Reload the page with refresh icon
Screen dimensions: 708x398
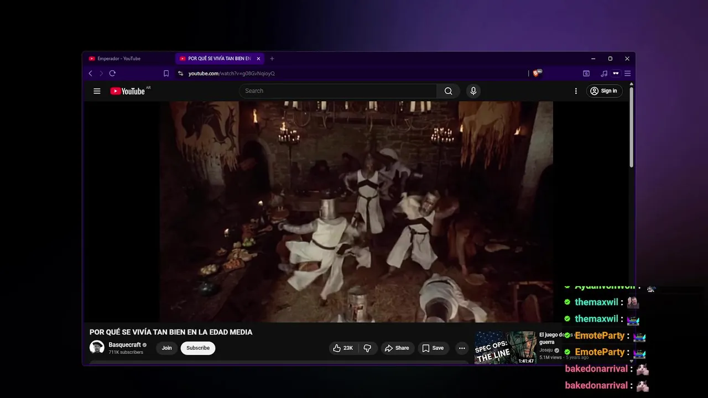(112, 74)
